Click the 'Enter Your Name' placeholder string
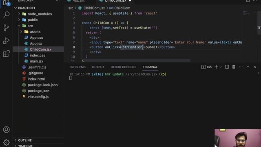Image resolution: width=261 pixels, height=147 pixels. (x=190, y=42)
